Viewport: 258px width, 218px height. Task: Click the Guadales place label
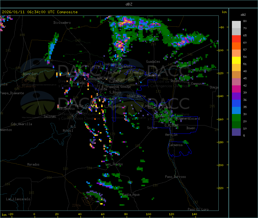point(153,62)
